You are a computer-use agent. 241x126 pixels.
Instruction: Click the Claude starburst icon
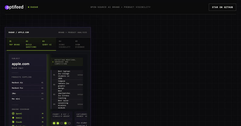(x=13, y=122)
